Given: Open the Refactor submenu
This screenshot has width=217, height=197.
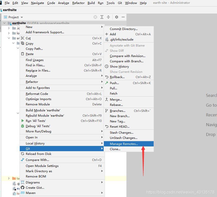Looking at the screenshot, I should (62, 82).
